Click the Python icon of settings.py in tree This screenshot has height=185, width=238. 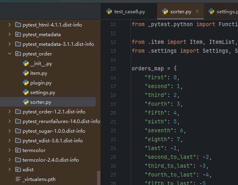[26, 92]
